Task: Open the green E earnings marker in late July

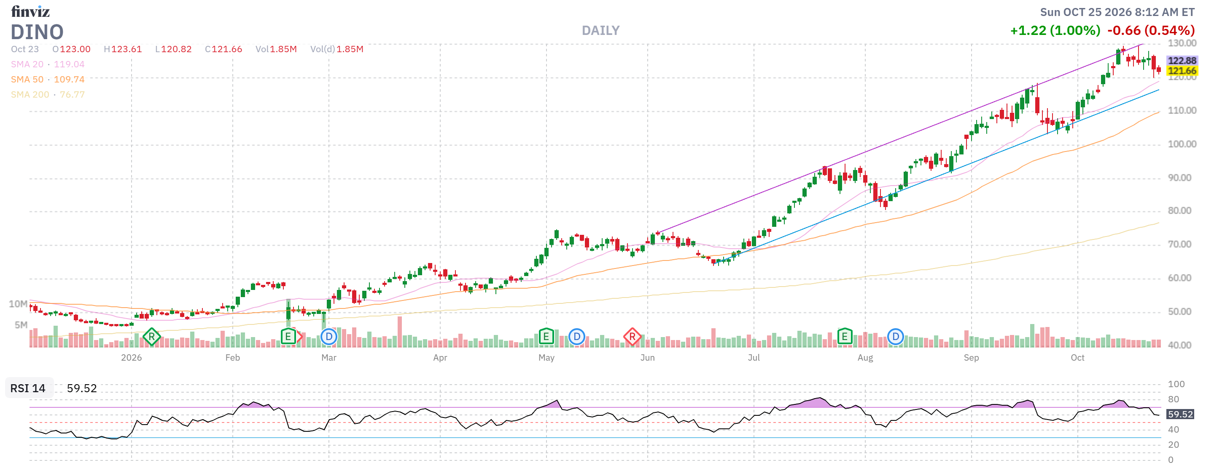Action: (x=845, y=336)
